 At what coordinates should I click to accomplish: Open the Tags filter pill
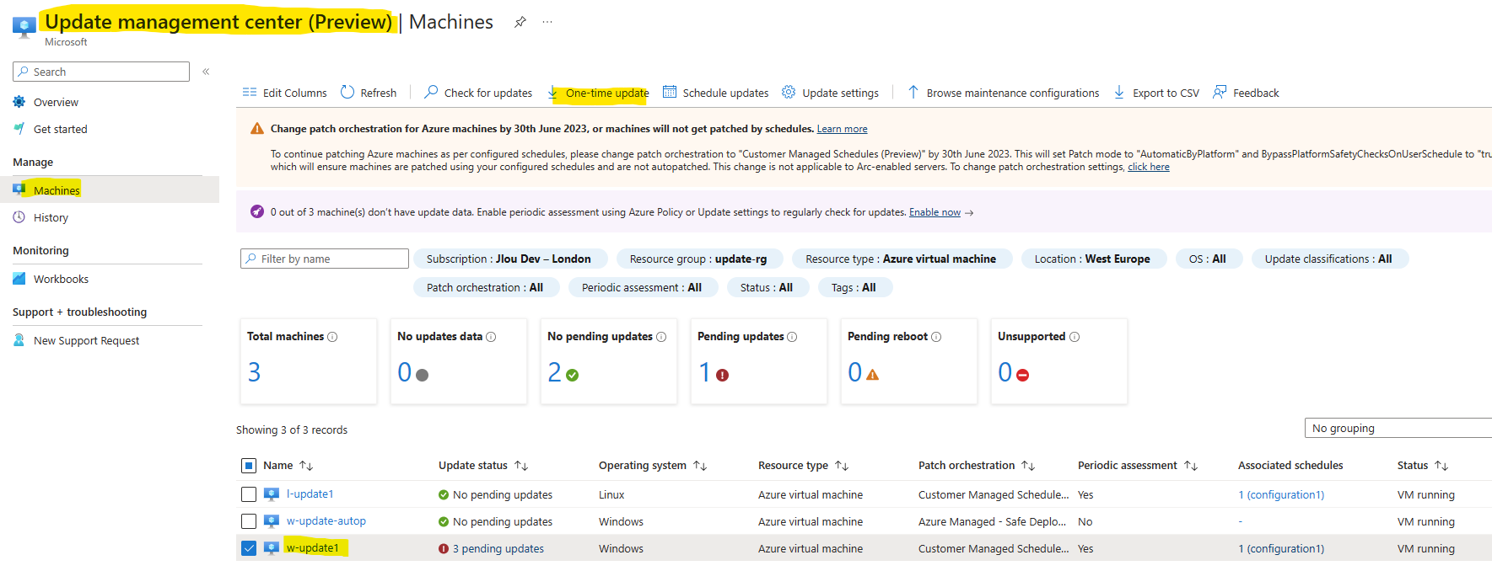854,287
